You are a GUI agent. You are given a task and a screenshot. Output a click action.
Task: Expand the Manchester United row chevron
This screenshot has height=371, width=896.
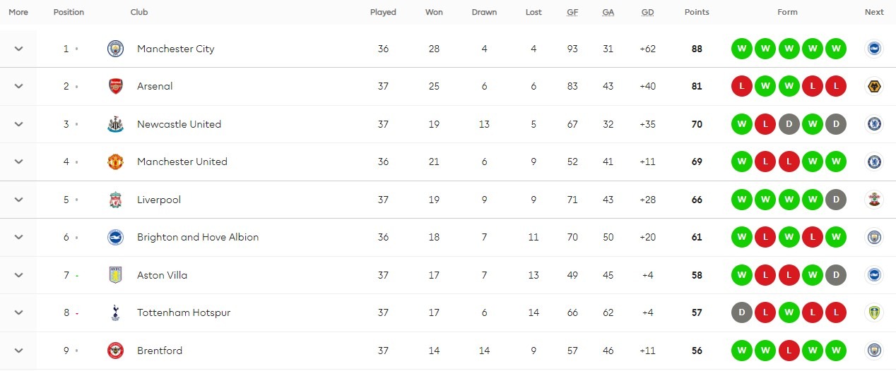pos(19,162)
